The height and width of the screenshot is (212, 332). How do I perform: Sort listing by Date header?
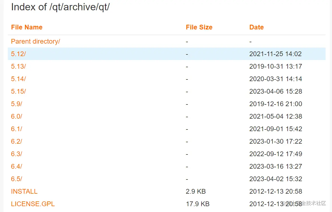256,27
